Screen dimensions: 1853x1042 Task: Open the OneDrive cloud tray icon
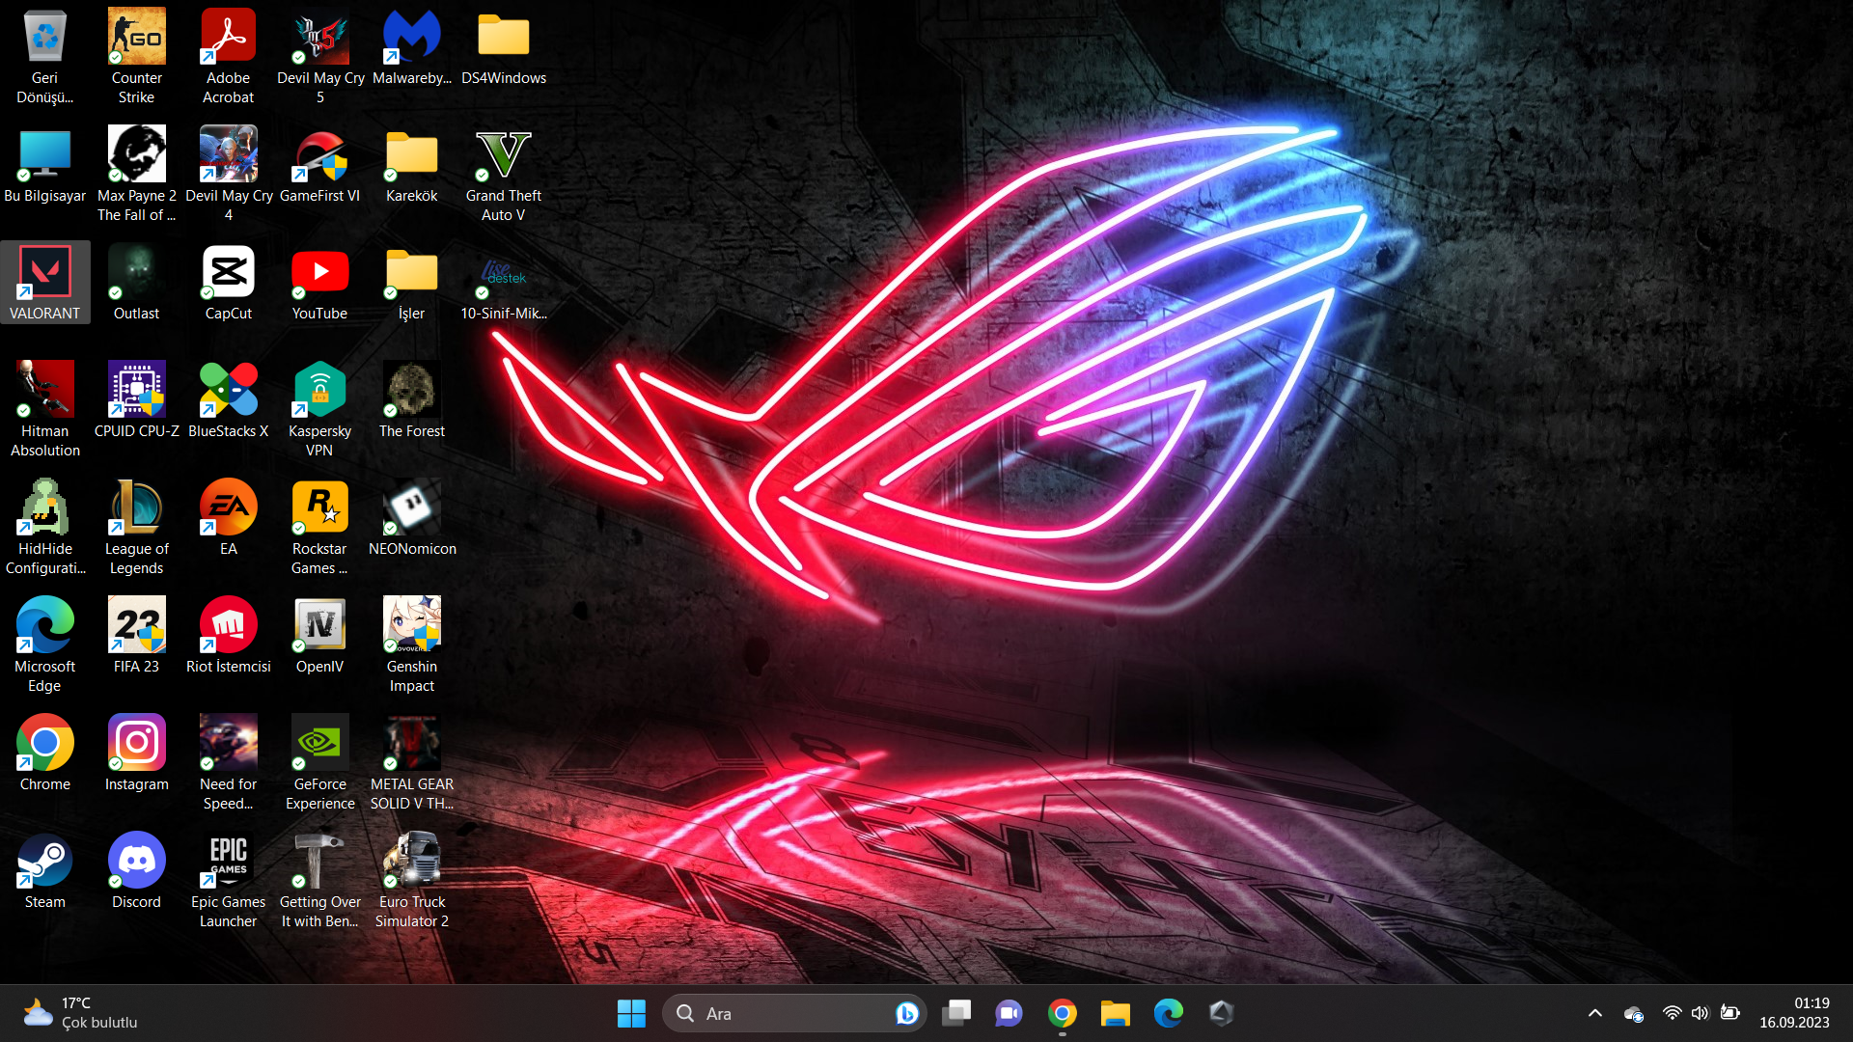1634,1013
